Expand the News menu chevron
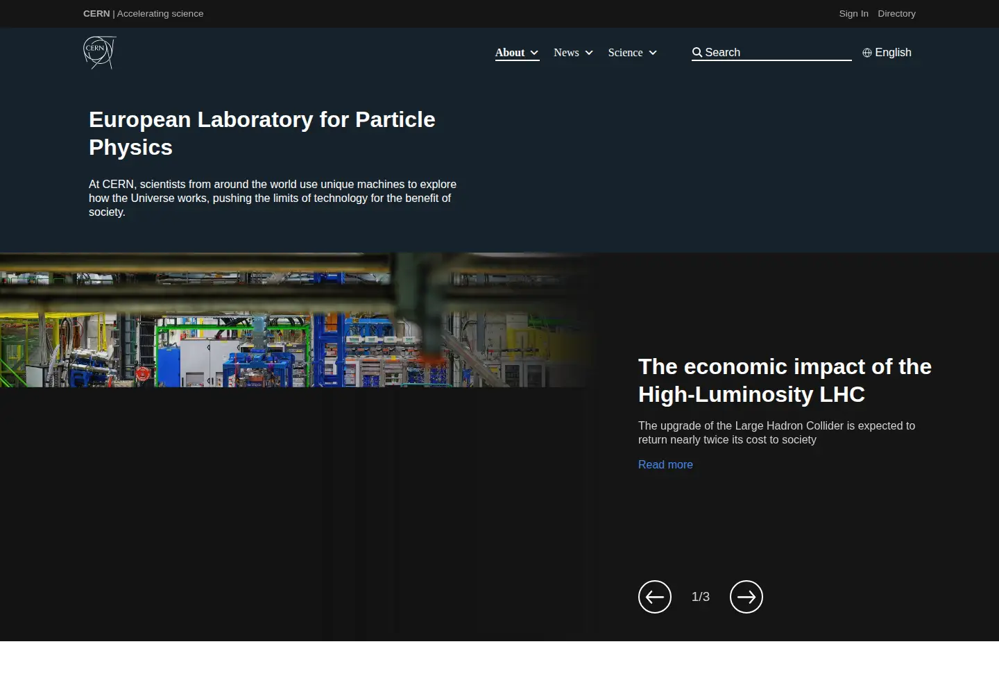Screen dimensions: 999x694 click(x=589, y=53)
